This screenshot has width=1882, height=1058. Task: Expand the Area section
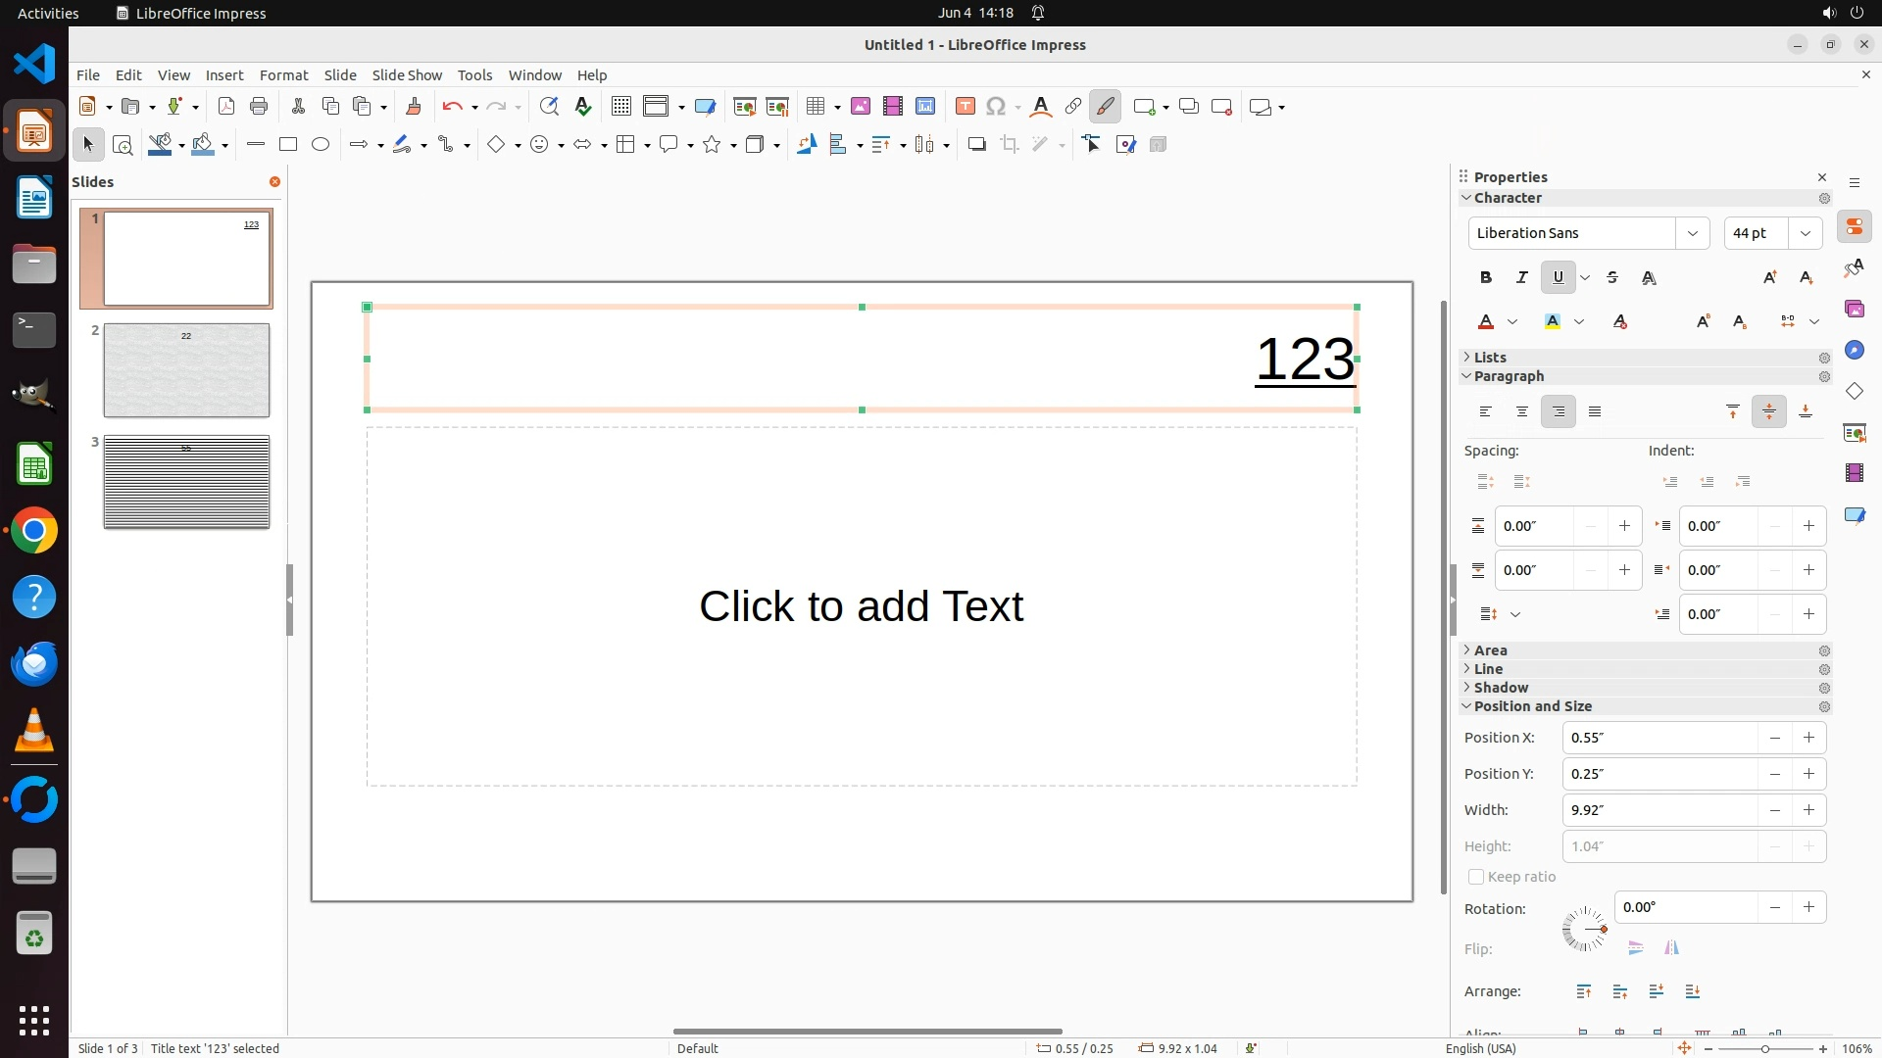pos(1490,650)
